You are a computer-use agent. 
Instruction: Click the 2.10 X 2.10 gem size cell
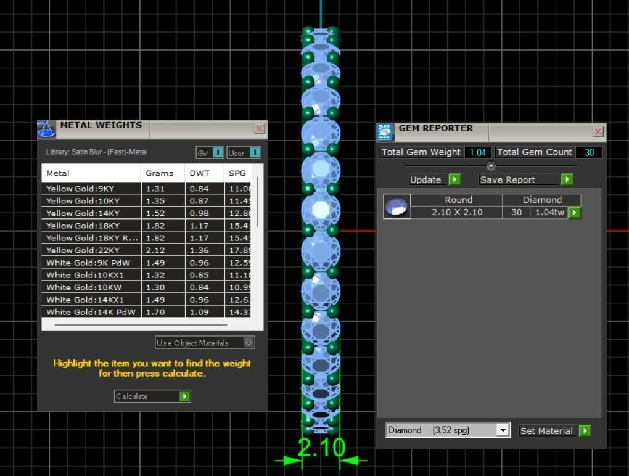tap(457, 212)
